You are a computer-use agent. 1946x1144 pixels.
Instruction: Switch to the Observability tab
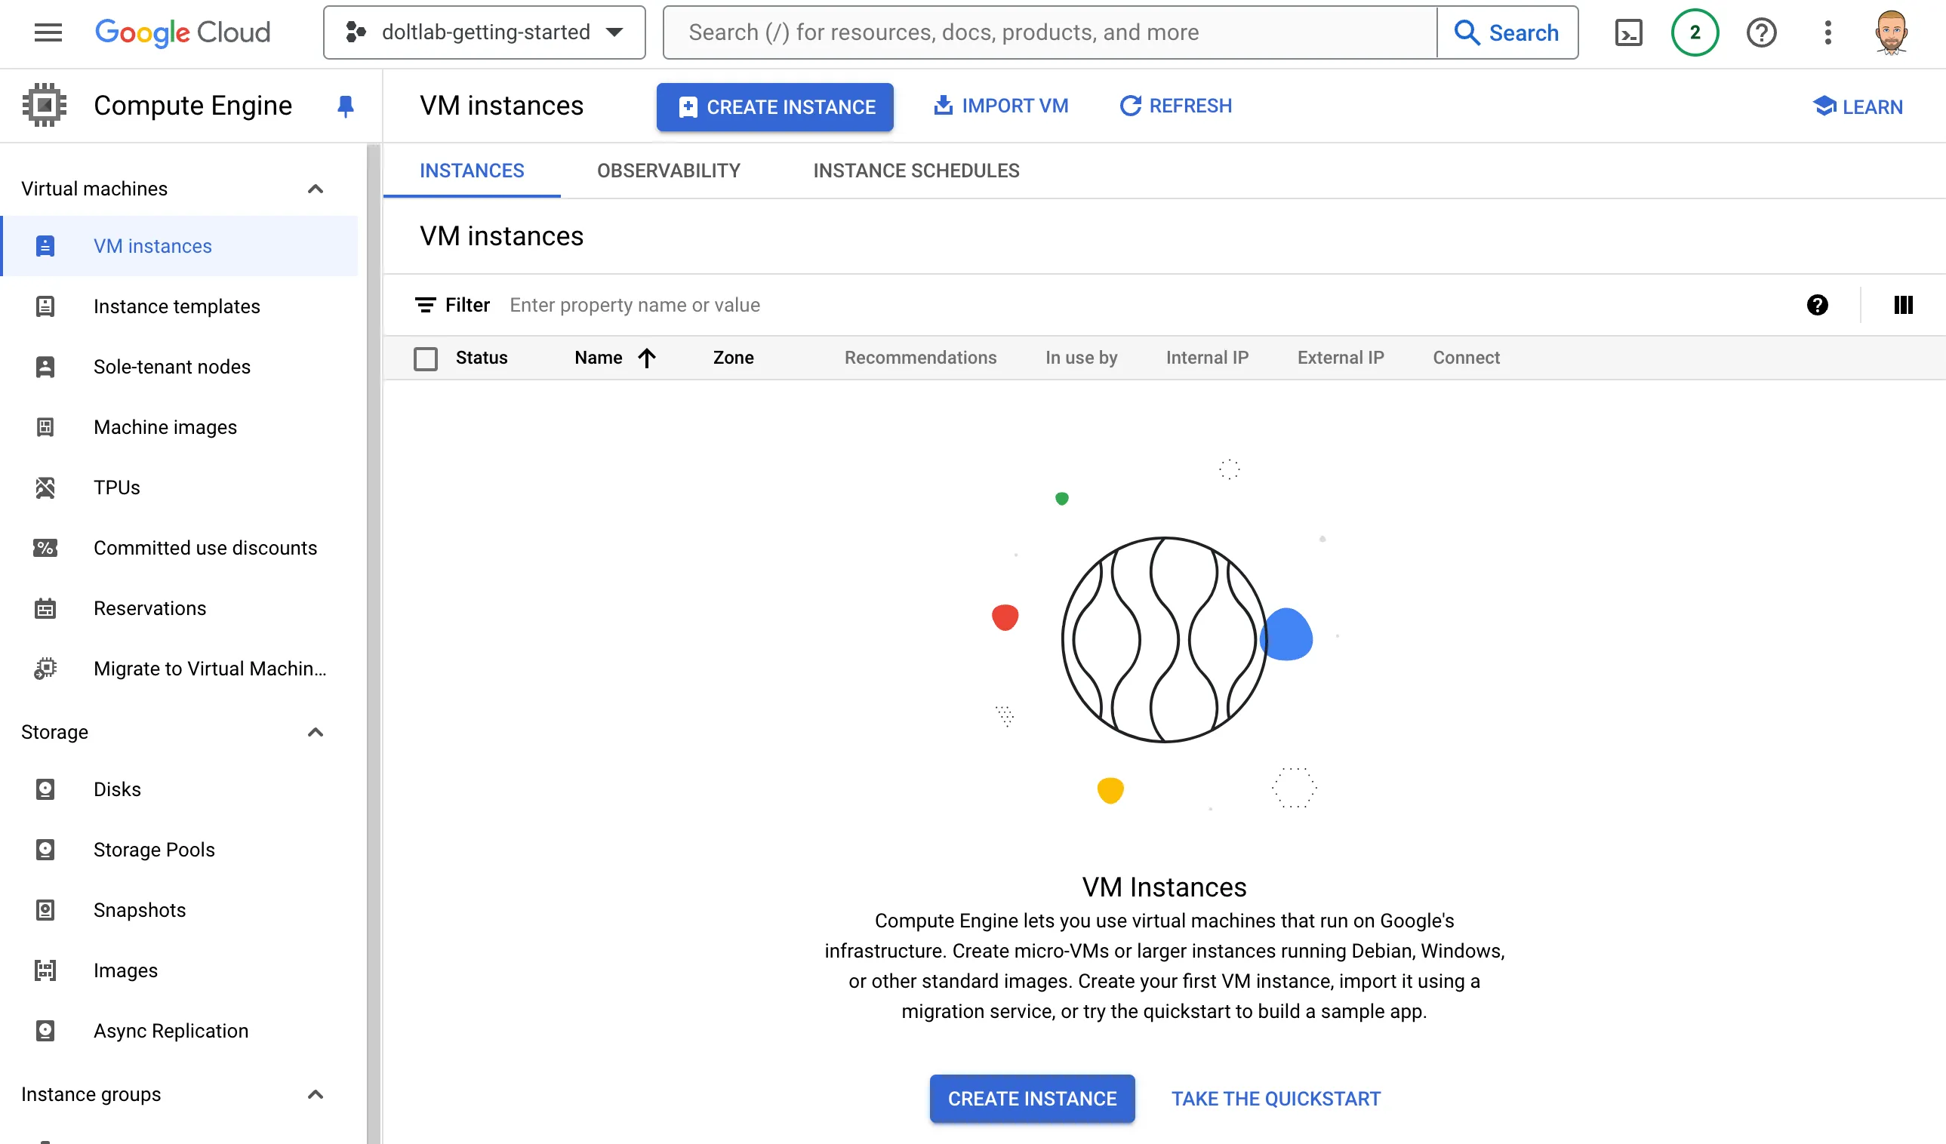[x=668, y=171]
